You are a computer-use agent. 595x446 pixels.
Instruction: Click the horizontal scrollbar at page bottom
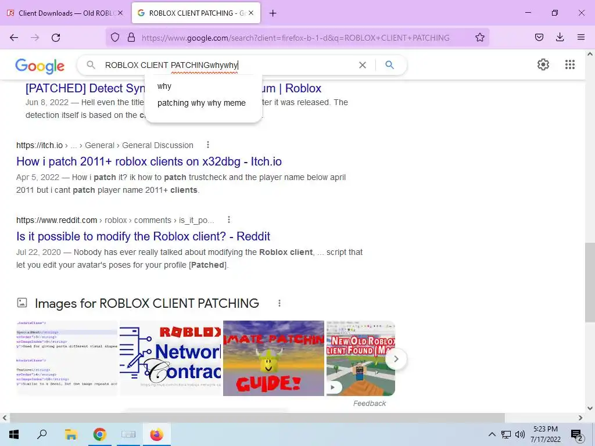pyautogui.click(x=257, y=418)
